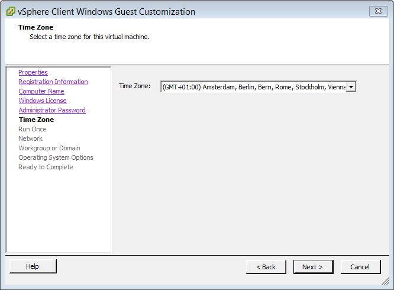Expand the Time Zone dropdown arrow

point(351,87)
